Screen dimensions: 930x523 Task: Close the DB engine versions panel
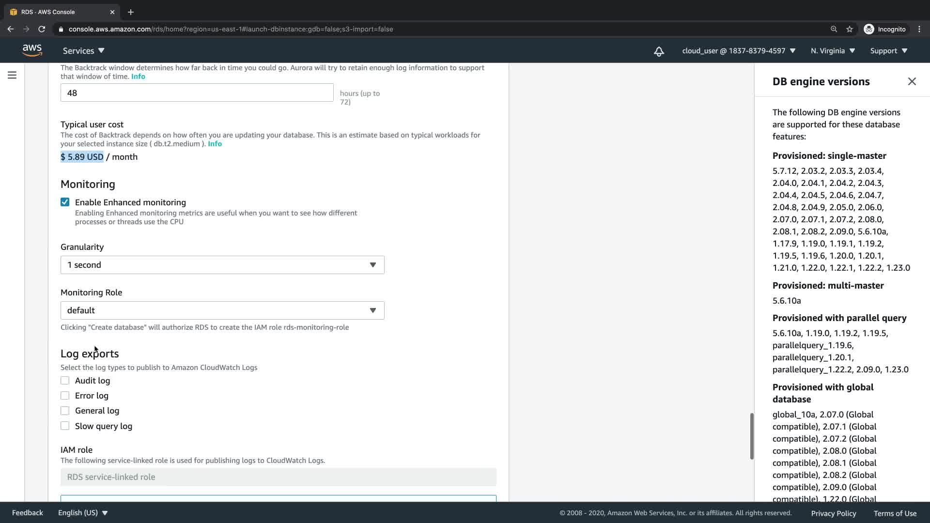tap(912, 81)
